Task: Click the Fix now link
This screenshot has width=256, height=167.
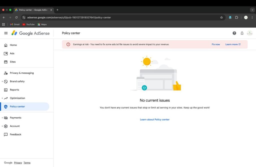Action: [x=216, y=44]
